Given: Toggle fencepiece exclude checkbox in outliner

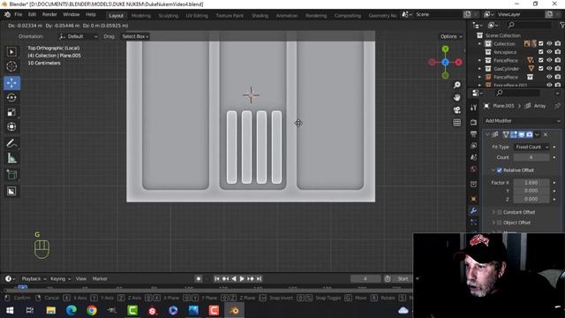Looking at the screenshot, I should (x=541, y=52).
